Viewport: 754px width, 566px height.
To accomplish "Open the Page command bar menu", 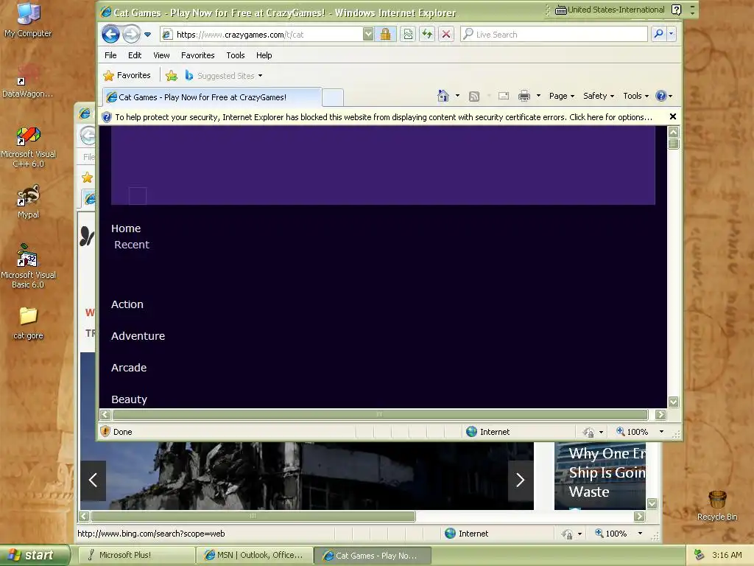I will [562, 96].
